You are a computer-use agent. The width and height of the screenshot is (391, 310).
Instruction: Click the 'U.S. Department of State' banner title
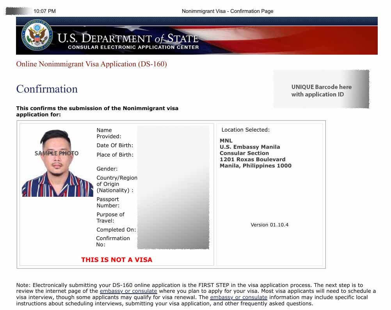click(x=128, y=38)
